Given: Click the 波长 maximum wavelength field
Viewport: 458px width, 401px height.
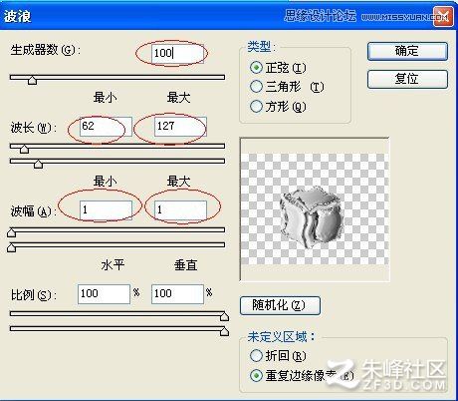Looking at the screenshot, I should 180,127.
